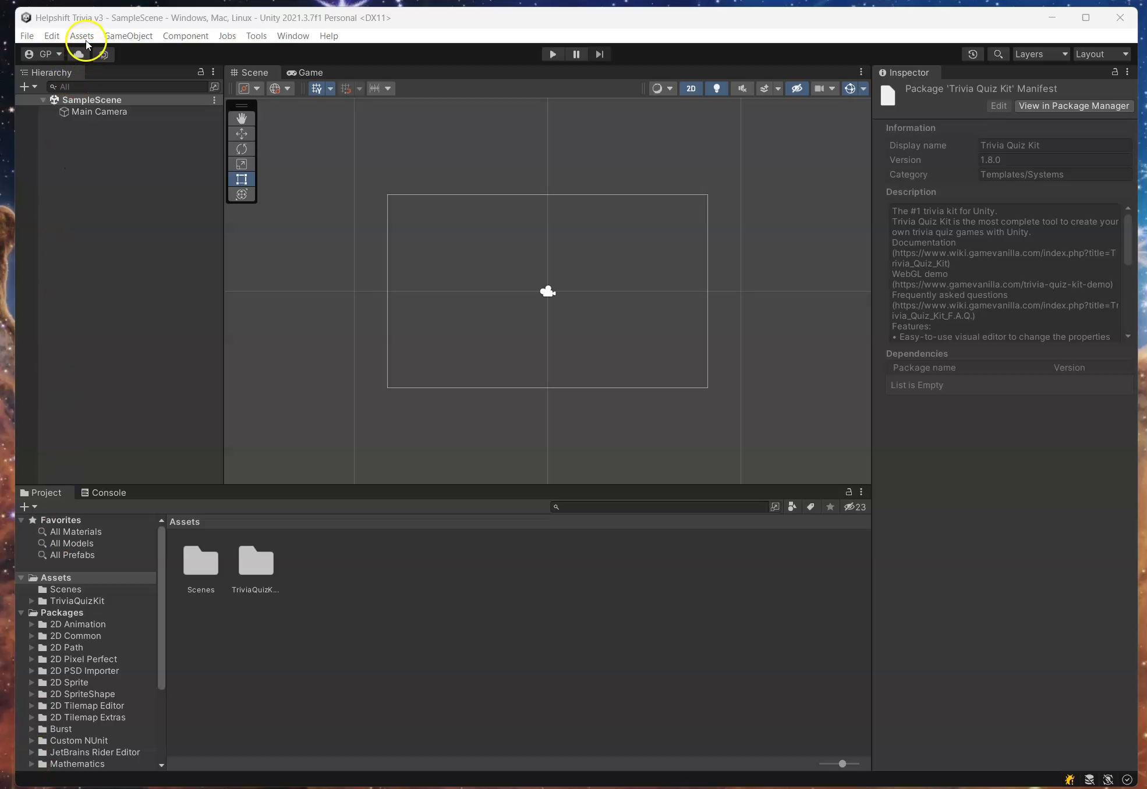Open Scene view three-dot options menu
This screenshot has height=789, width=1147.
coord(861,72)
